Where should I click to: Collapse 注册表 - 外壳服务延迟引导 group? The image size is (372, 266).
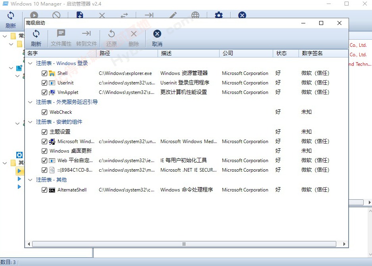30,102
